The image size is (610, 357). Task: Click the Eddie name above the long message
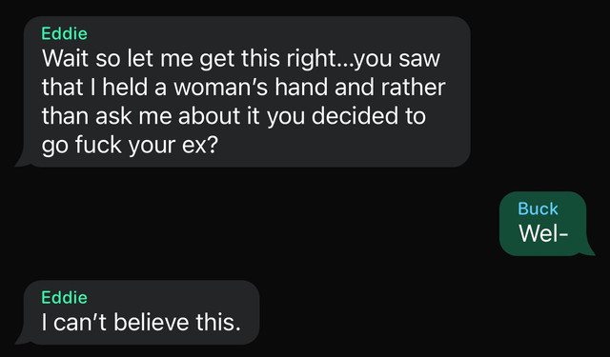tap(64, 33)
